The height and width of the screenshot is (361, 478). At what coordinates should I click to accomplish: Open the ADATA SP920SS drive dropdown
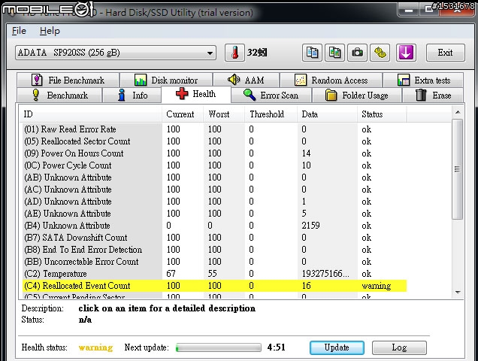(116, 53)
